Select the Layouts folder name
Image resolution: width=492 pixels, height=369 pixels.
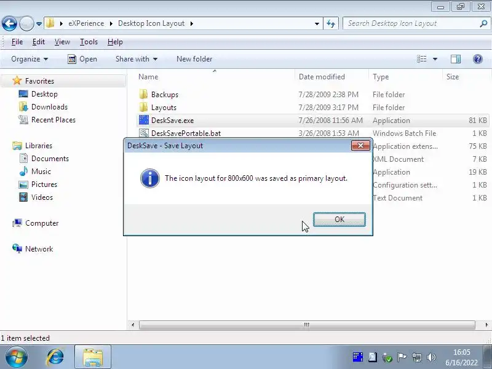(x=164, y=108)
